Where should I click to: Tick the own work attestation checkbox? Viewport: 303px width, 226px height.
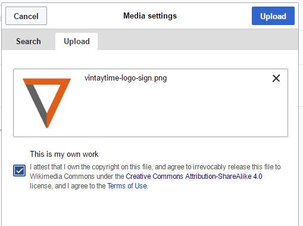(19, 171)
